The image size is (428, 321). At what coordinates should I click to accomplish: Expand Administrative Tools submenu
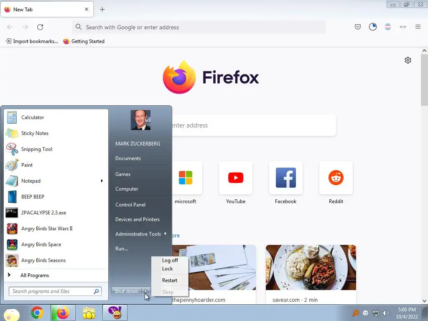pos(140,234)
